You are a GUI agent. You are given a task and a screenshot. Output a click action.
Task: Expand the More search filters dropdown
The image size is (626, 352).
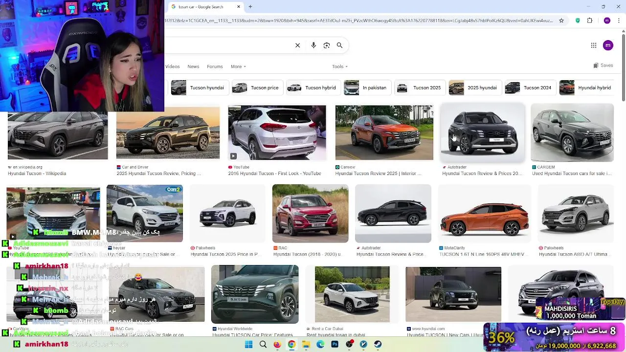(x=238, y=66)
